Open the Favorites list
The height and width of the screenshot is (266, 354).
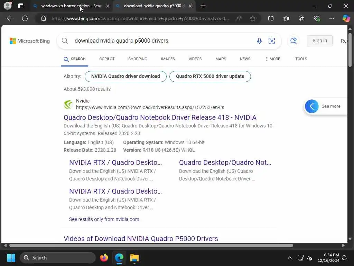[x=286, y=18]
